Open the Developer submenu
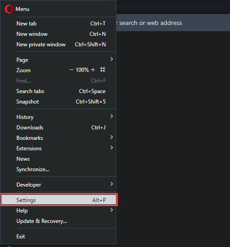The image size is (230, 247). [x=59, y=184]
